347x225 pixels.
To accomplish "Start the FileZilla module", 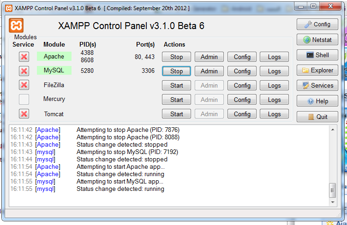I will click(x=176, y=85).
